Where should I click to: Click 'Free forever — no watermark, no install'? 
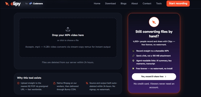point(154,69)
